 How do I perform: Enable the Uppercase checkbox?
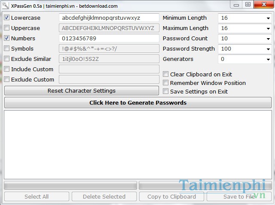pyautogui.click(x=7, y=28)
